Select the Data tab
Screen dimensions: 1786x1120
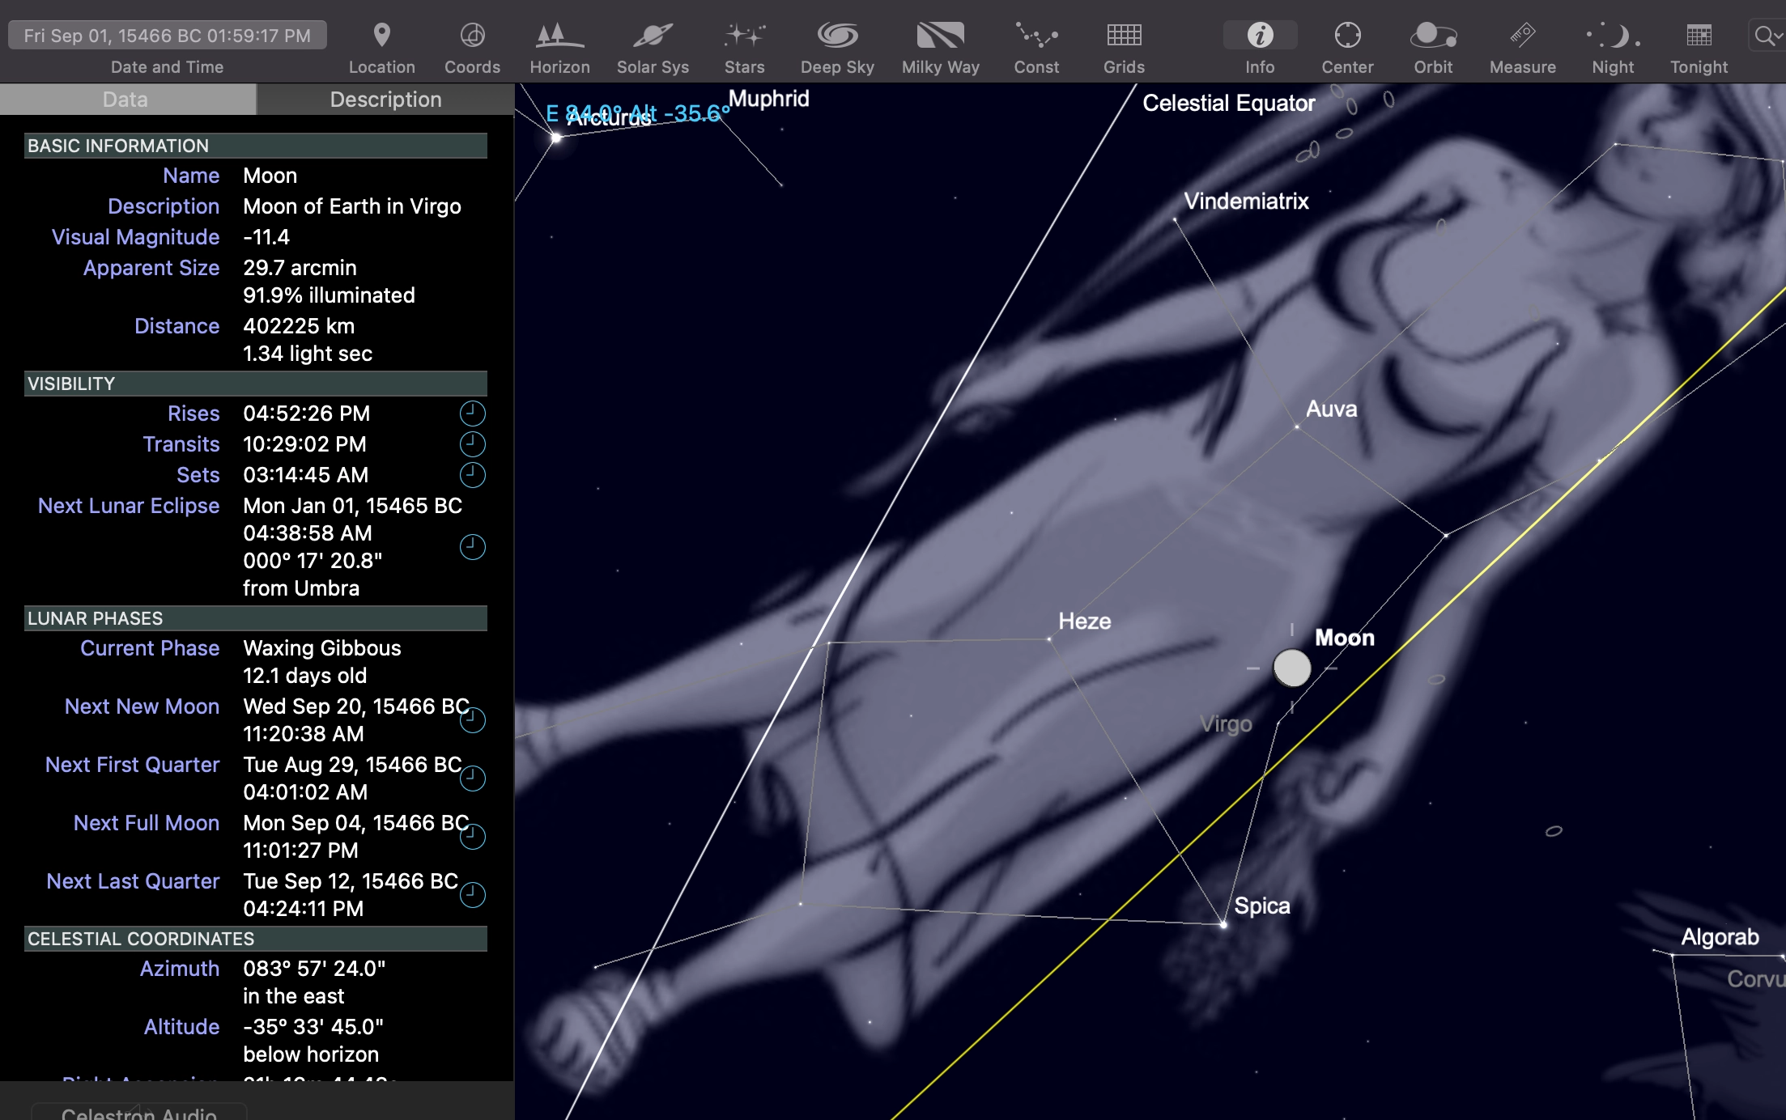pyautogui.click(x=125, y=100)
